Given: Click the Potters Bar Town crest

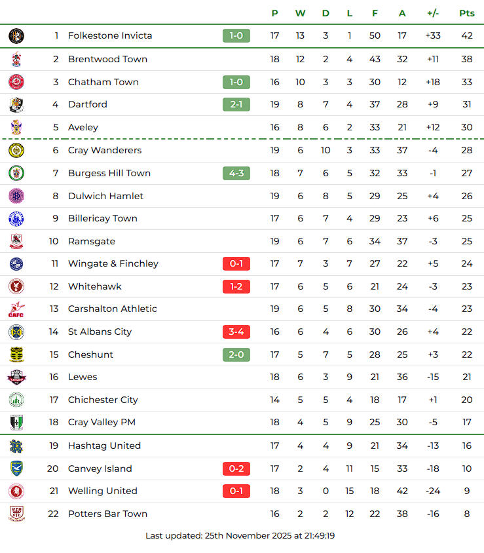Looking at the screenshot, I should (x=16, y=514).
